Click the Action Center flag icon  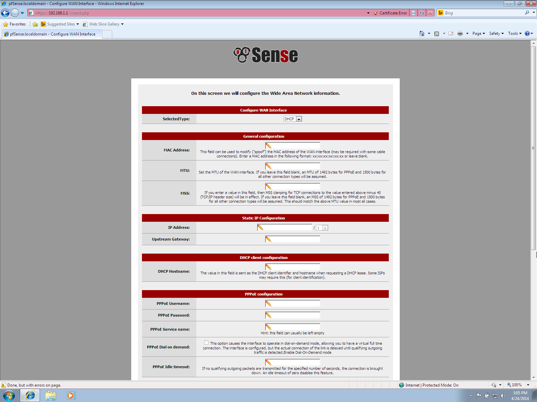479,396
